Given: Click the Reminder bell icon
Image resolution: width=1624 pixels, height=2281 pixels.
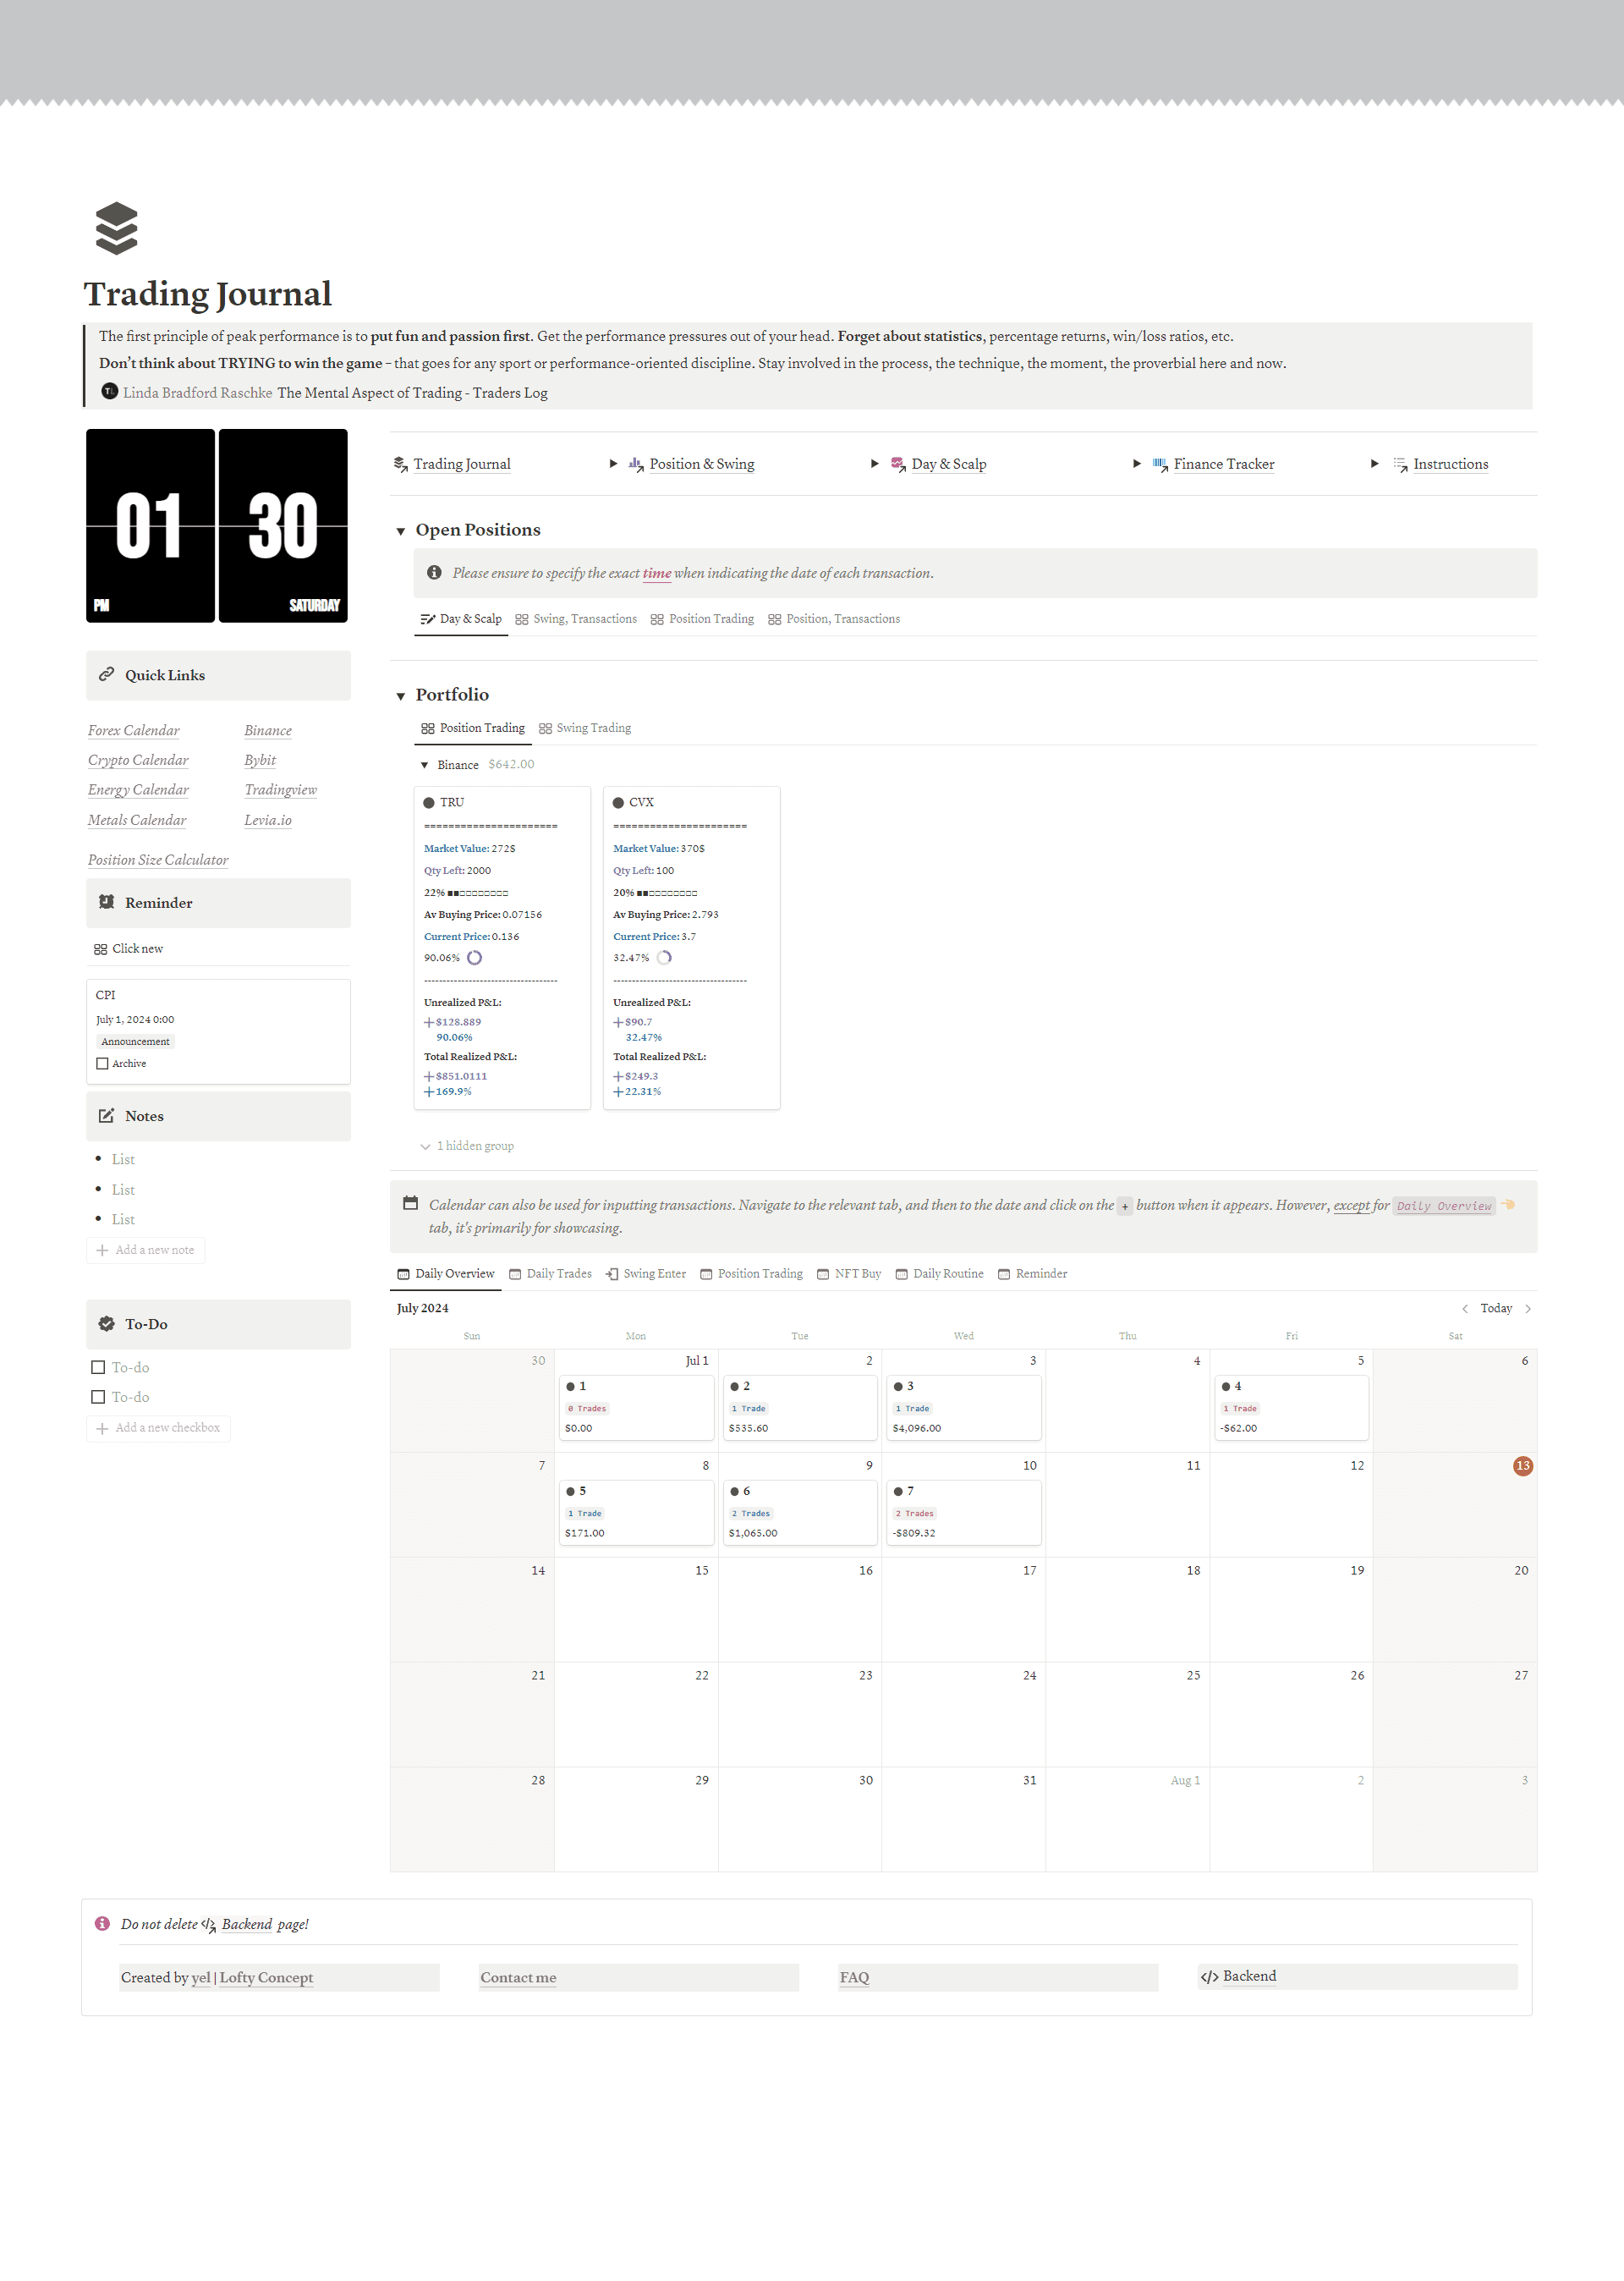Looking at the screenshot, I should pyautogui.click(x=109, y=905).
